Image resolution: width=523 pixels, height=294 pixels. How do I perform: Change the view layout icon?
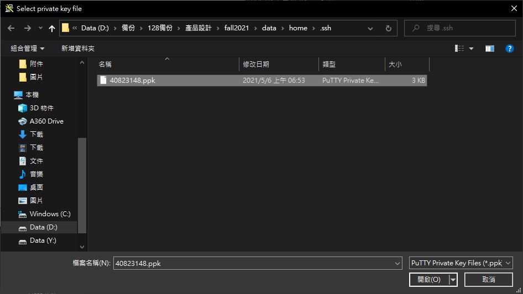tap(459, 49)
